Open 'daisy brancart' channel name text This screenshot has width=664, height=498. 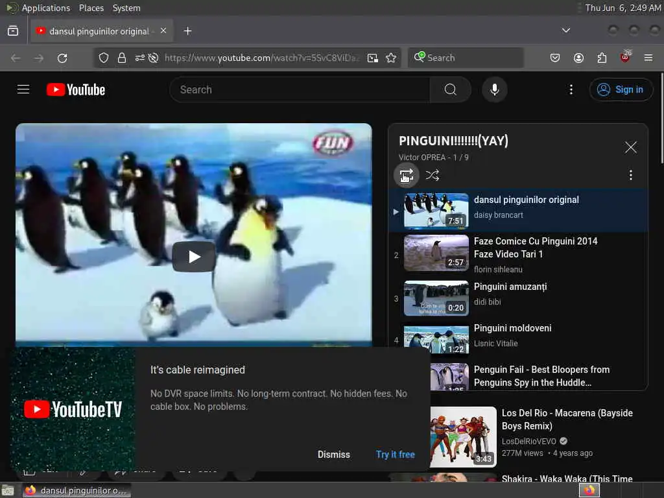(498, 215)
